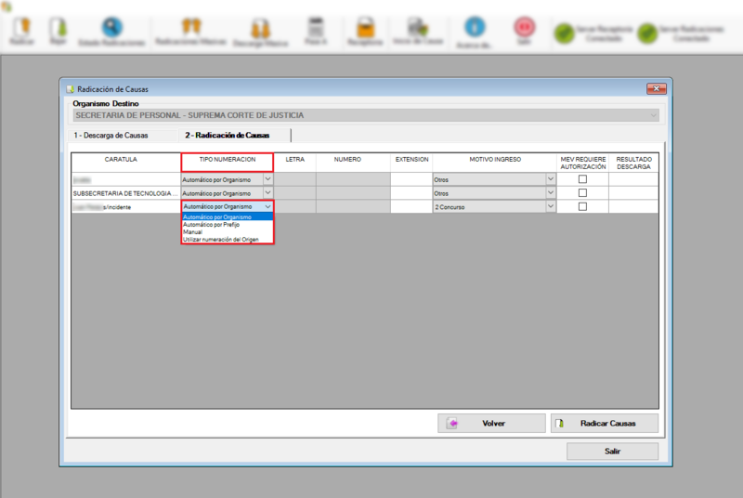The image size is (743, 498).
Task: Click the Radicación de Causas window title icon
Action: coord(71,89)
